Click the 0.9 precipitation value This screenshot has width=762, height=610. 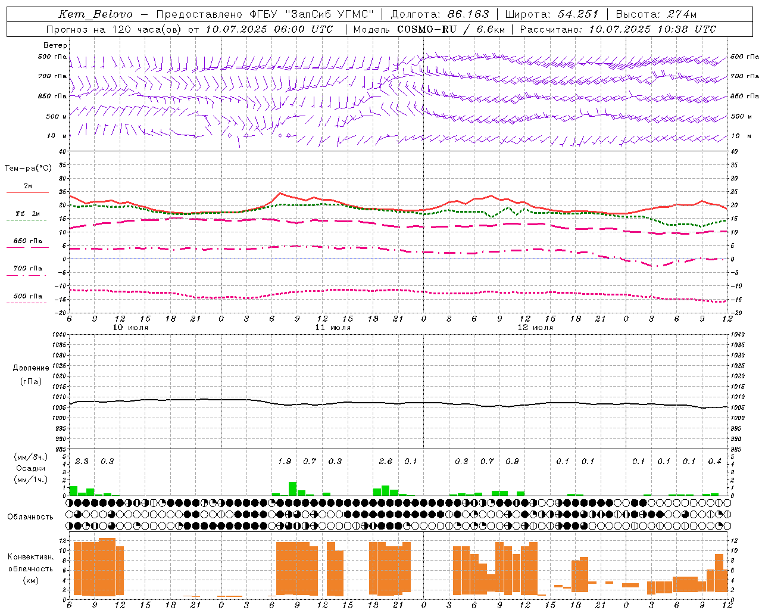(512, 461)
